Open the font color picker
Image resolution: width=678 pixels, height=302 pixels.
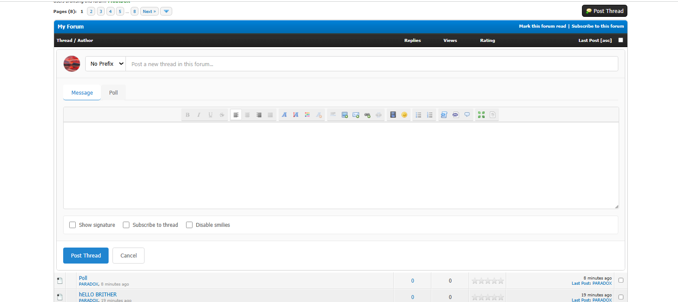pyautogui.click(x=307, y=115)
